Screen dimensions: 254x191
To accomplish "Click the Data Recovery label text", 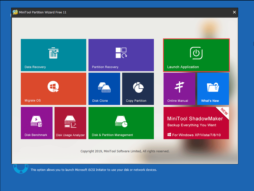I will (x=35, y=67).
